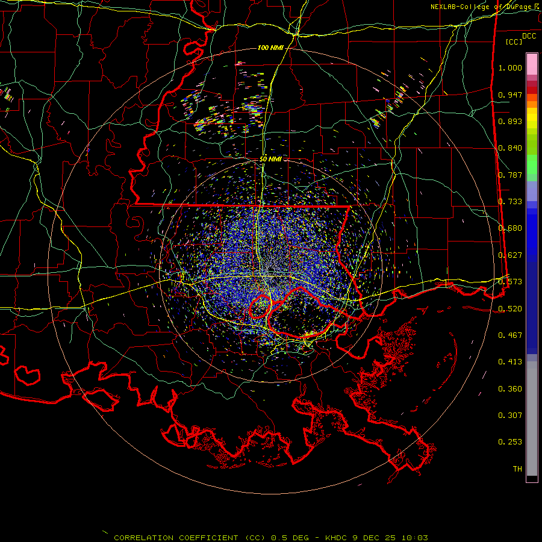The width and height of the screenshot is (542, 542).
Task: Click the 0.733 scale value
Action: tap(510, 202)
